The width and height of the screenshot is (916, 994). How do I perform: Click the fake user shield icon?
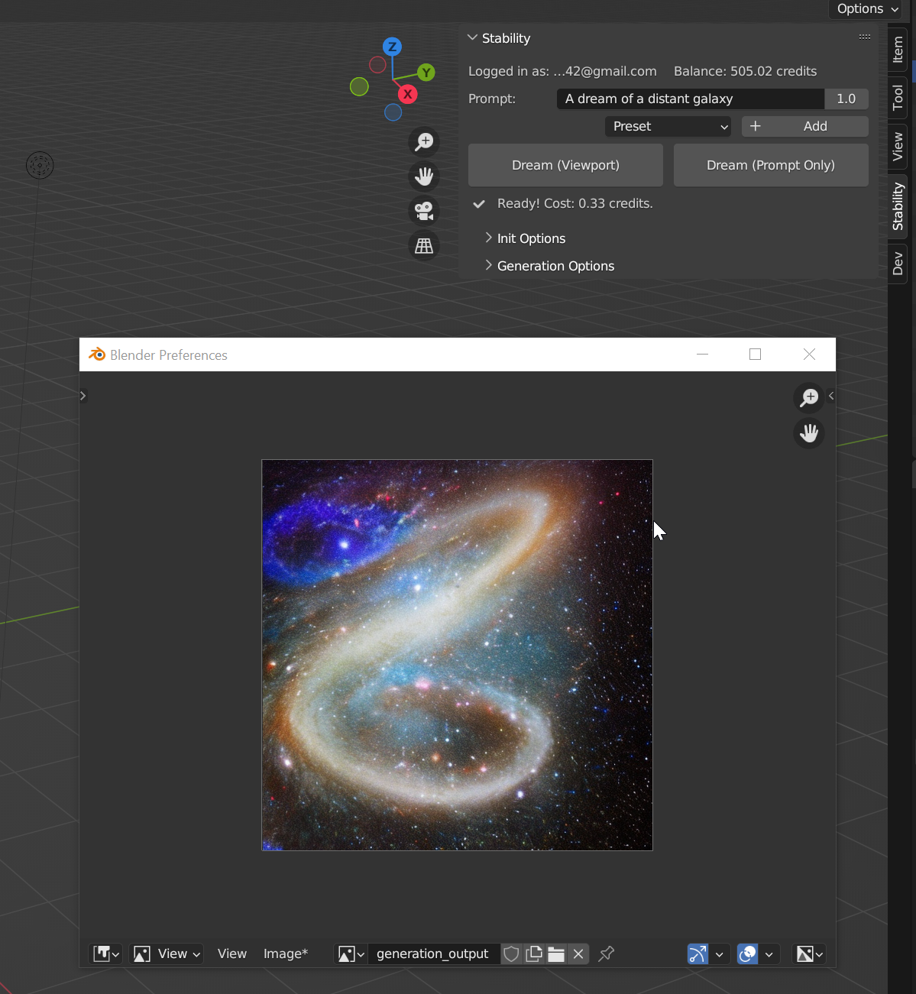[x=512, y=954]
